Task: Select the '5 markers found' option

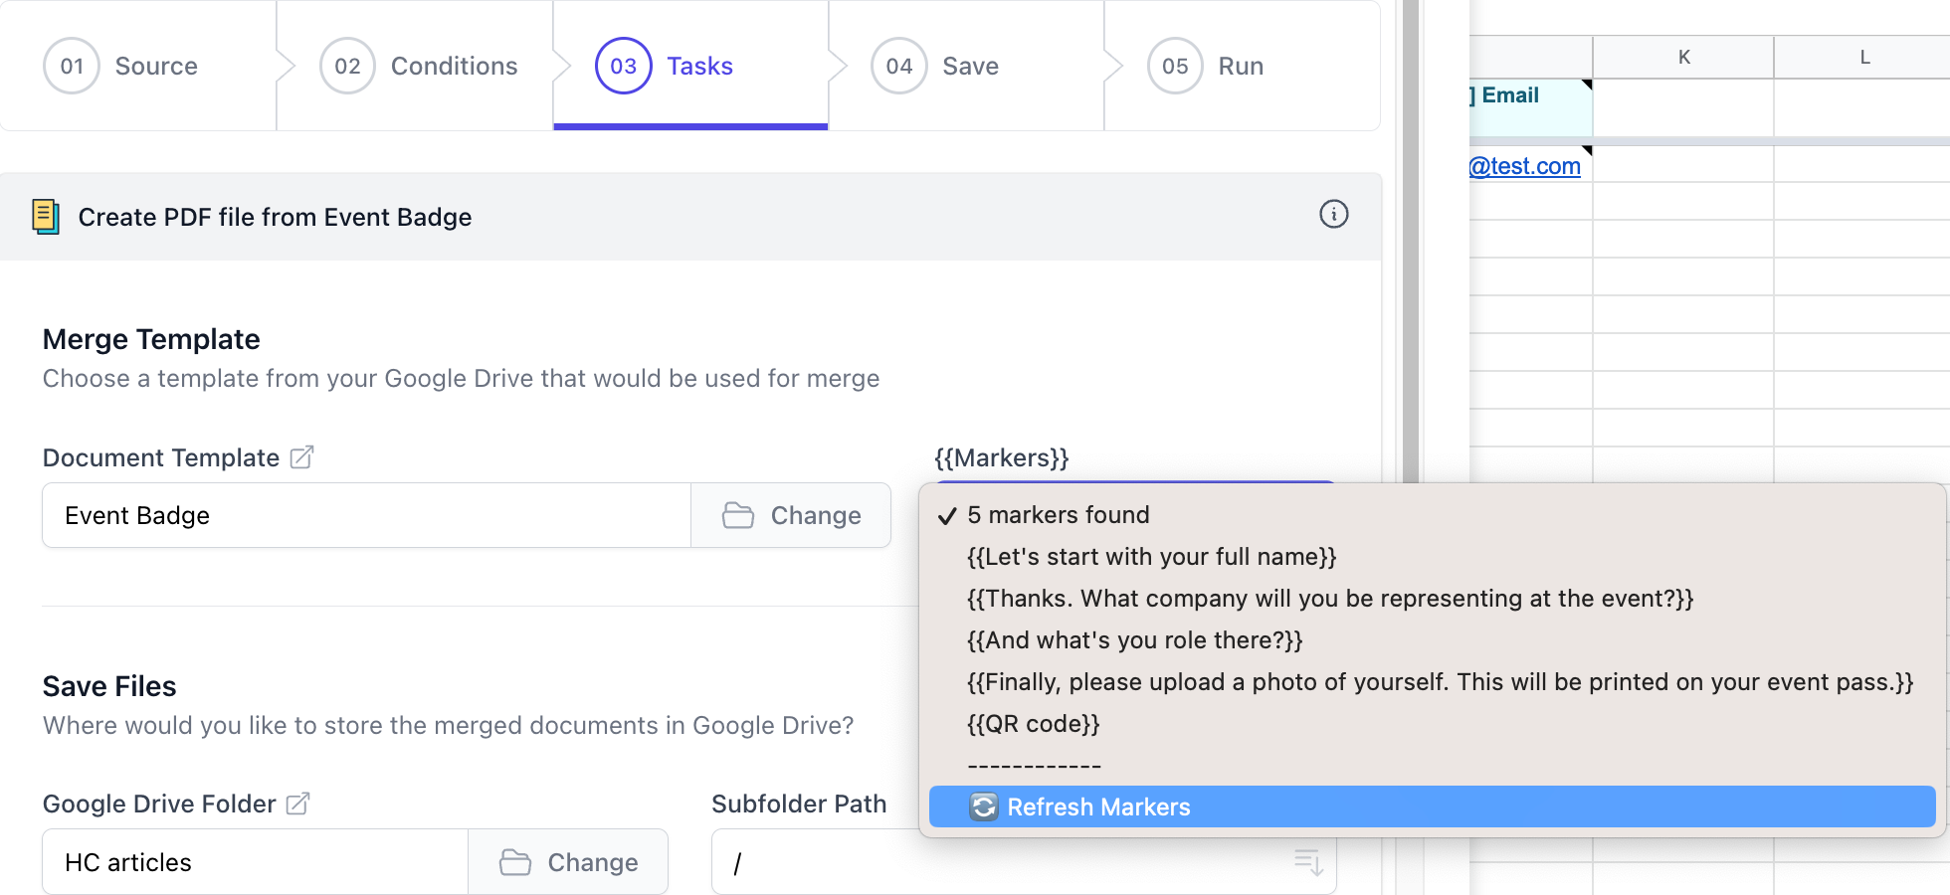Action: click(1432, 514)
